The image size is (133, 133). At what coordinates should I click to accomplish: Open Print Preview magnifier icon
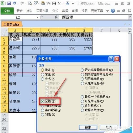click(x=30, y=3)
